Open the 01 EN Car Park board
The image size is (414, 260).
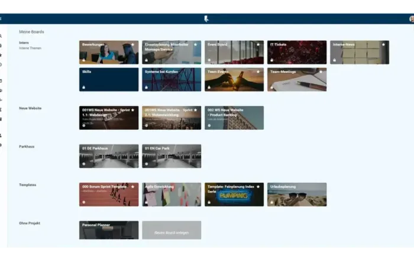click(x=172, y=156)
